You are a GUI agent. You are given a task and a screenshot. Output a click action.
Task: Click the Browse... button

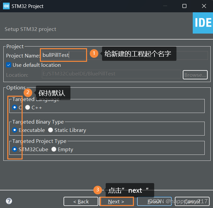[195, 75]
